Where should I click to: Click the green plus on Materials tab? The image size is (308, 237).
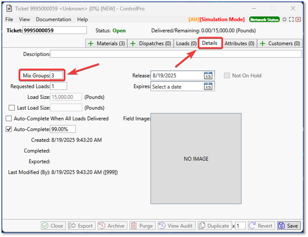point(91,44)
